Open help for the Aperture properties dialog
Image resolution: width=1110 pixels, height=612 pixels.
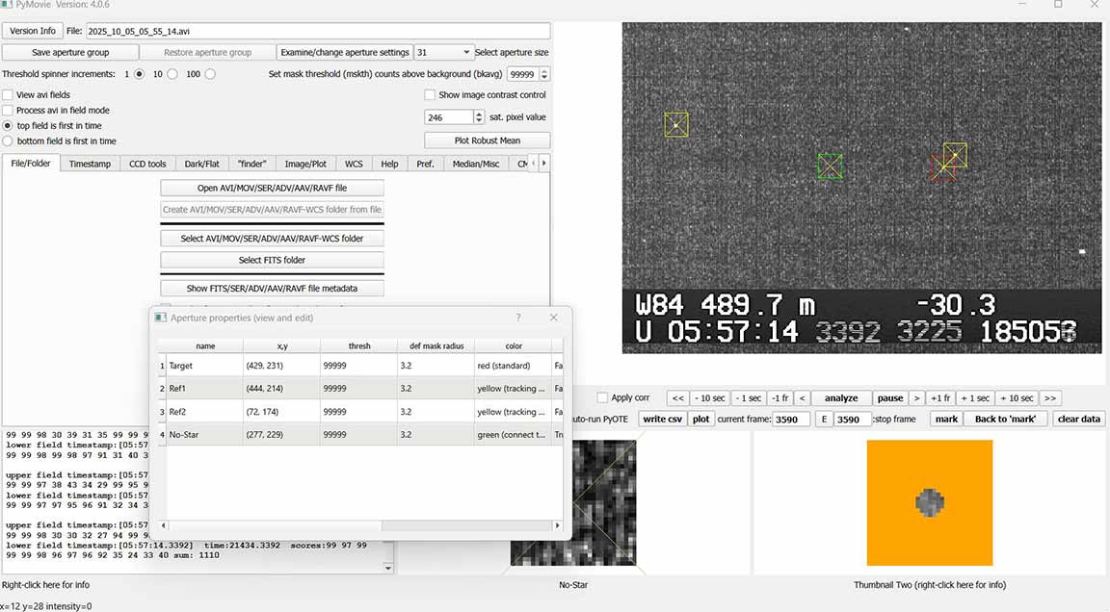pyautogui.click(x=518, y=318)
